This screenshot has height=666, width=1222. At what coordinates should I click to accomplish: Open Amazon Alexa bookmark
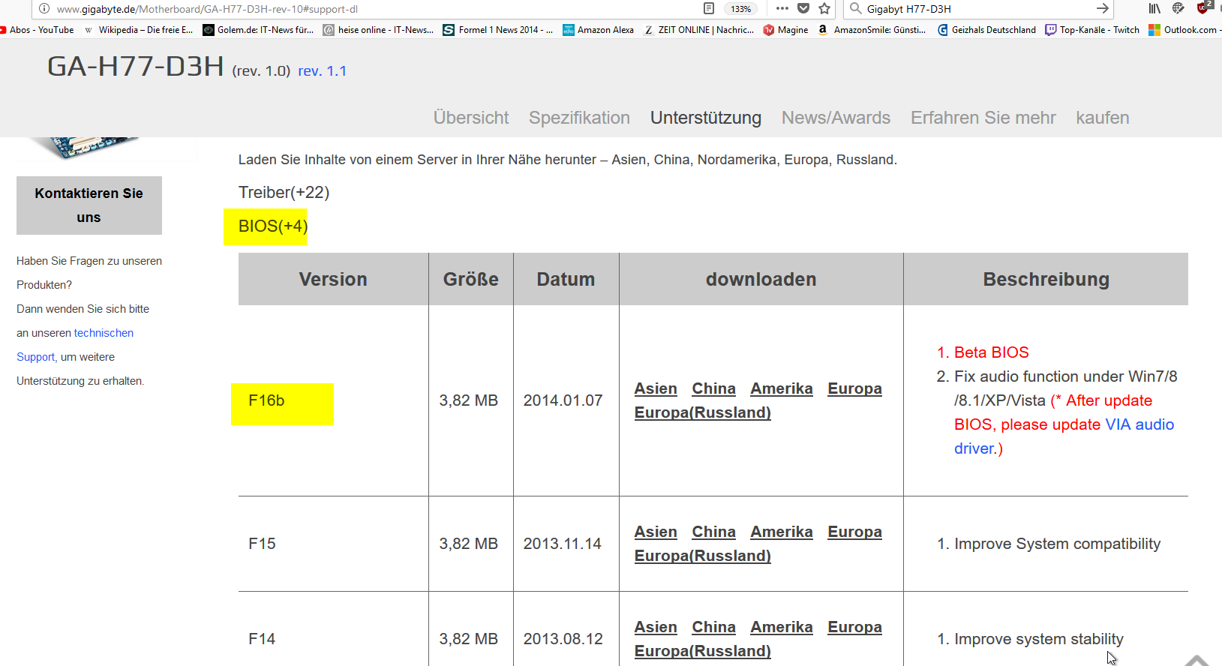coord(599,30)
